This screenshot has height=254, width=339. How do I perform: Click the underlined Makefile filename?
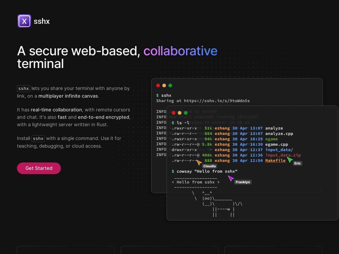click(x=275, y=161)
